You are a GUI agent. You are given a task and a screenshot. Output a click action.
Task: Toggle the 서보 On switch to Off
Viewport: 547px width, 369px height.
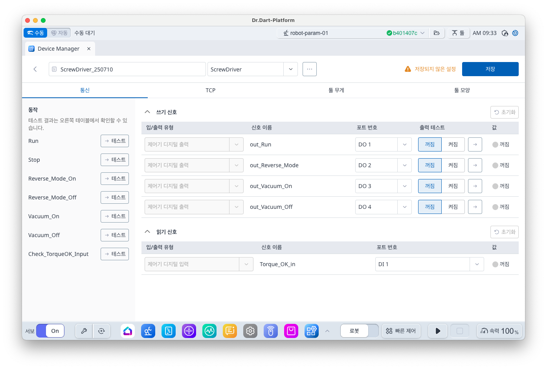tap(51, 331)
